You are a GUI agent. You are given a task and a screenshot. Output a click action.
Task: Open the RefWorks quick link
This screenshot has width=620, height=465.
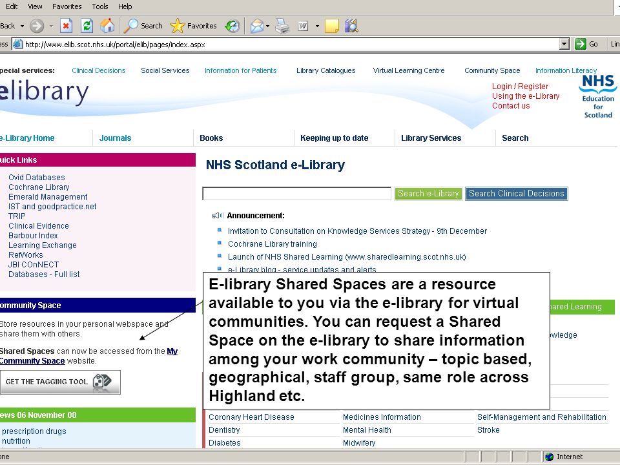pos(26,254)
